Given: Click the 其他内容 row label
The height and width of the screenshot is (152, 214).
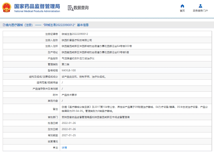Looking at the screenshot, I should coord(53,101).
